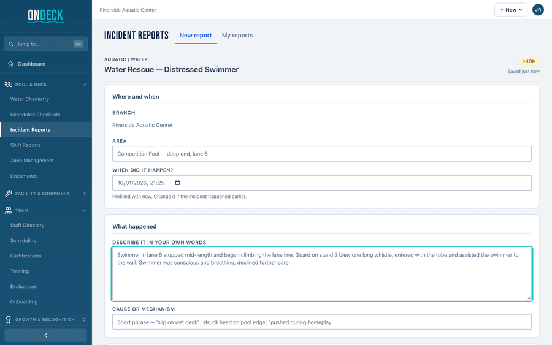Click the search magnifier icon

11,44
